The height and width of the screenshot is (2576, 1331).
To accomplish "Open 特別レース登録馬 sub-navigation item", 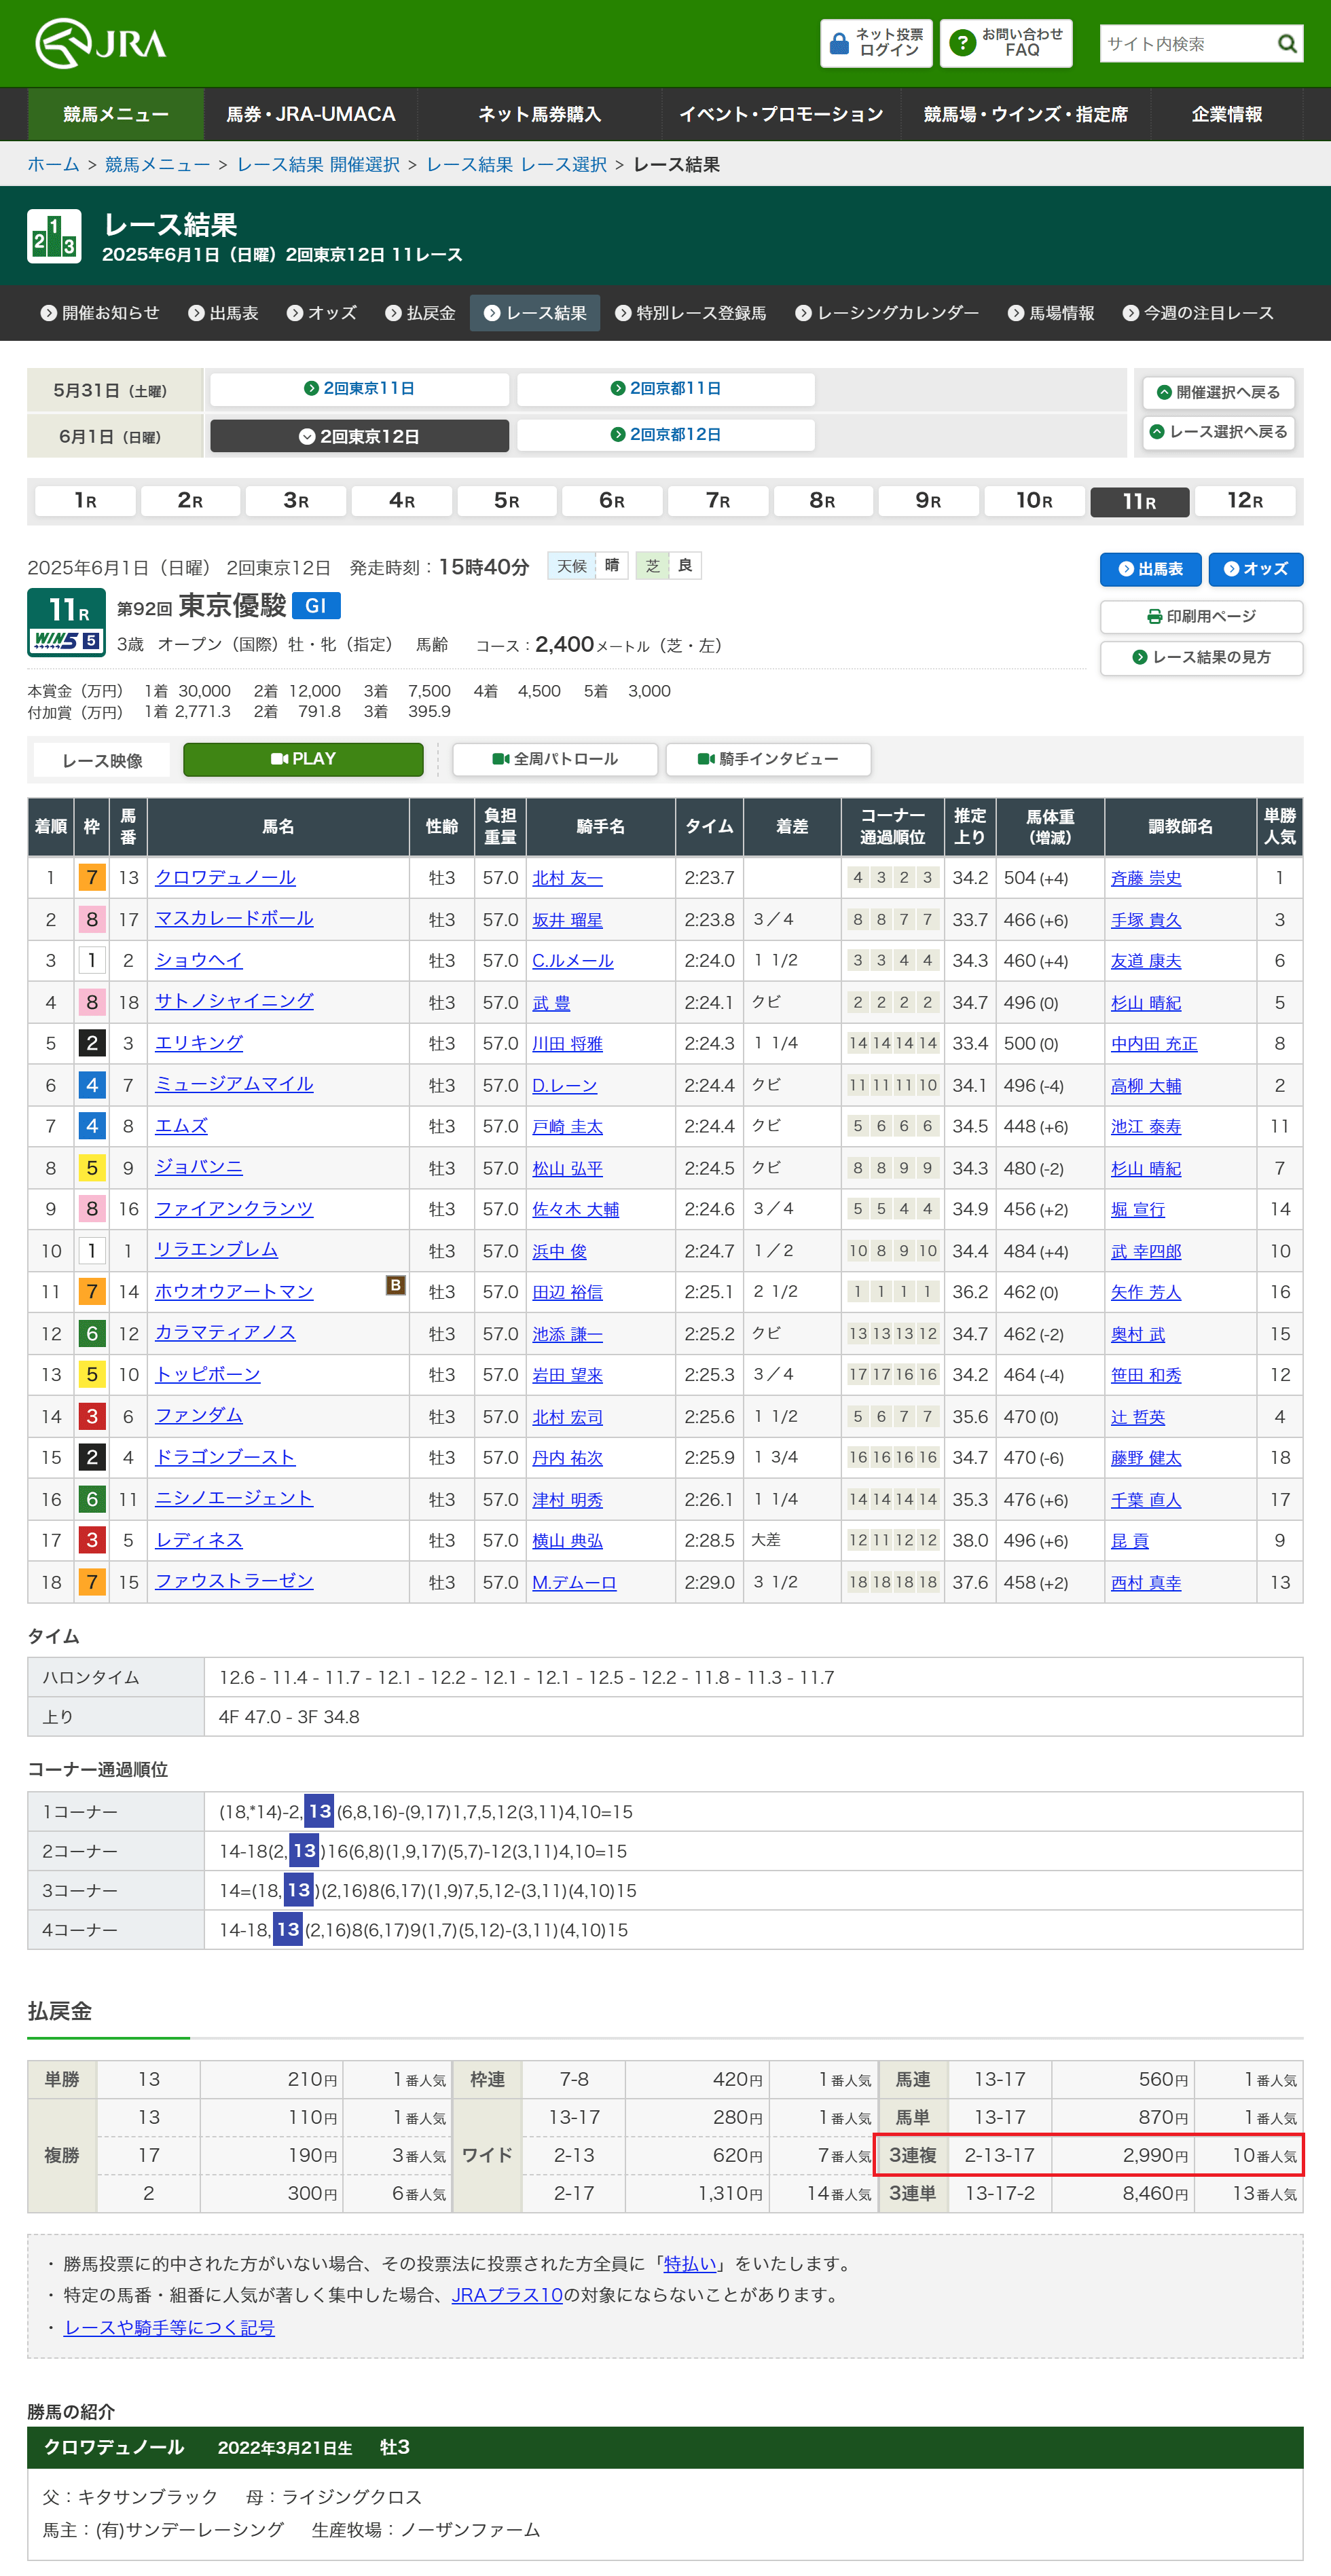I will coord(691,313).
